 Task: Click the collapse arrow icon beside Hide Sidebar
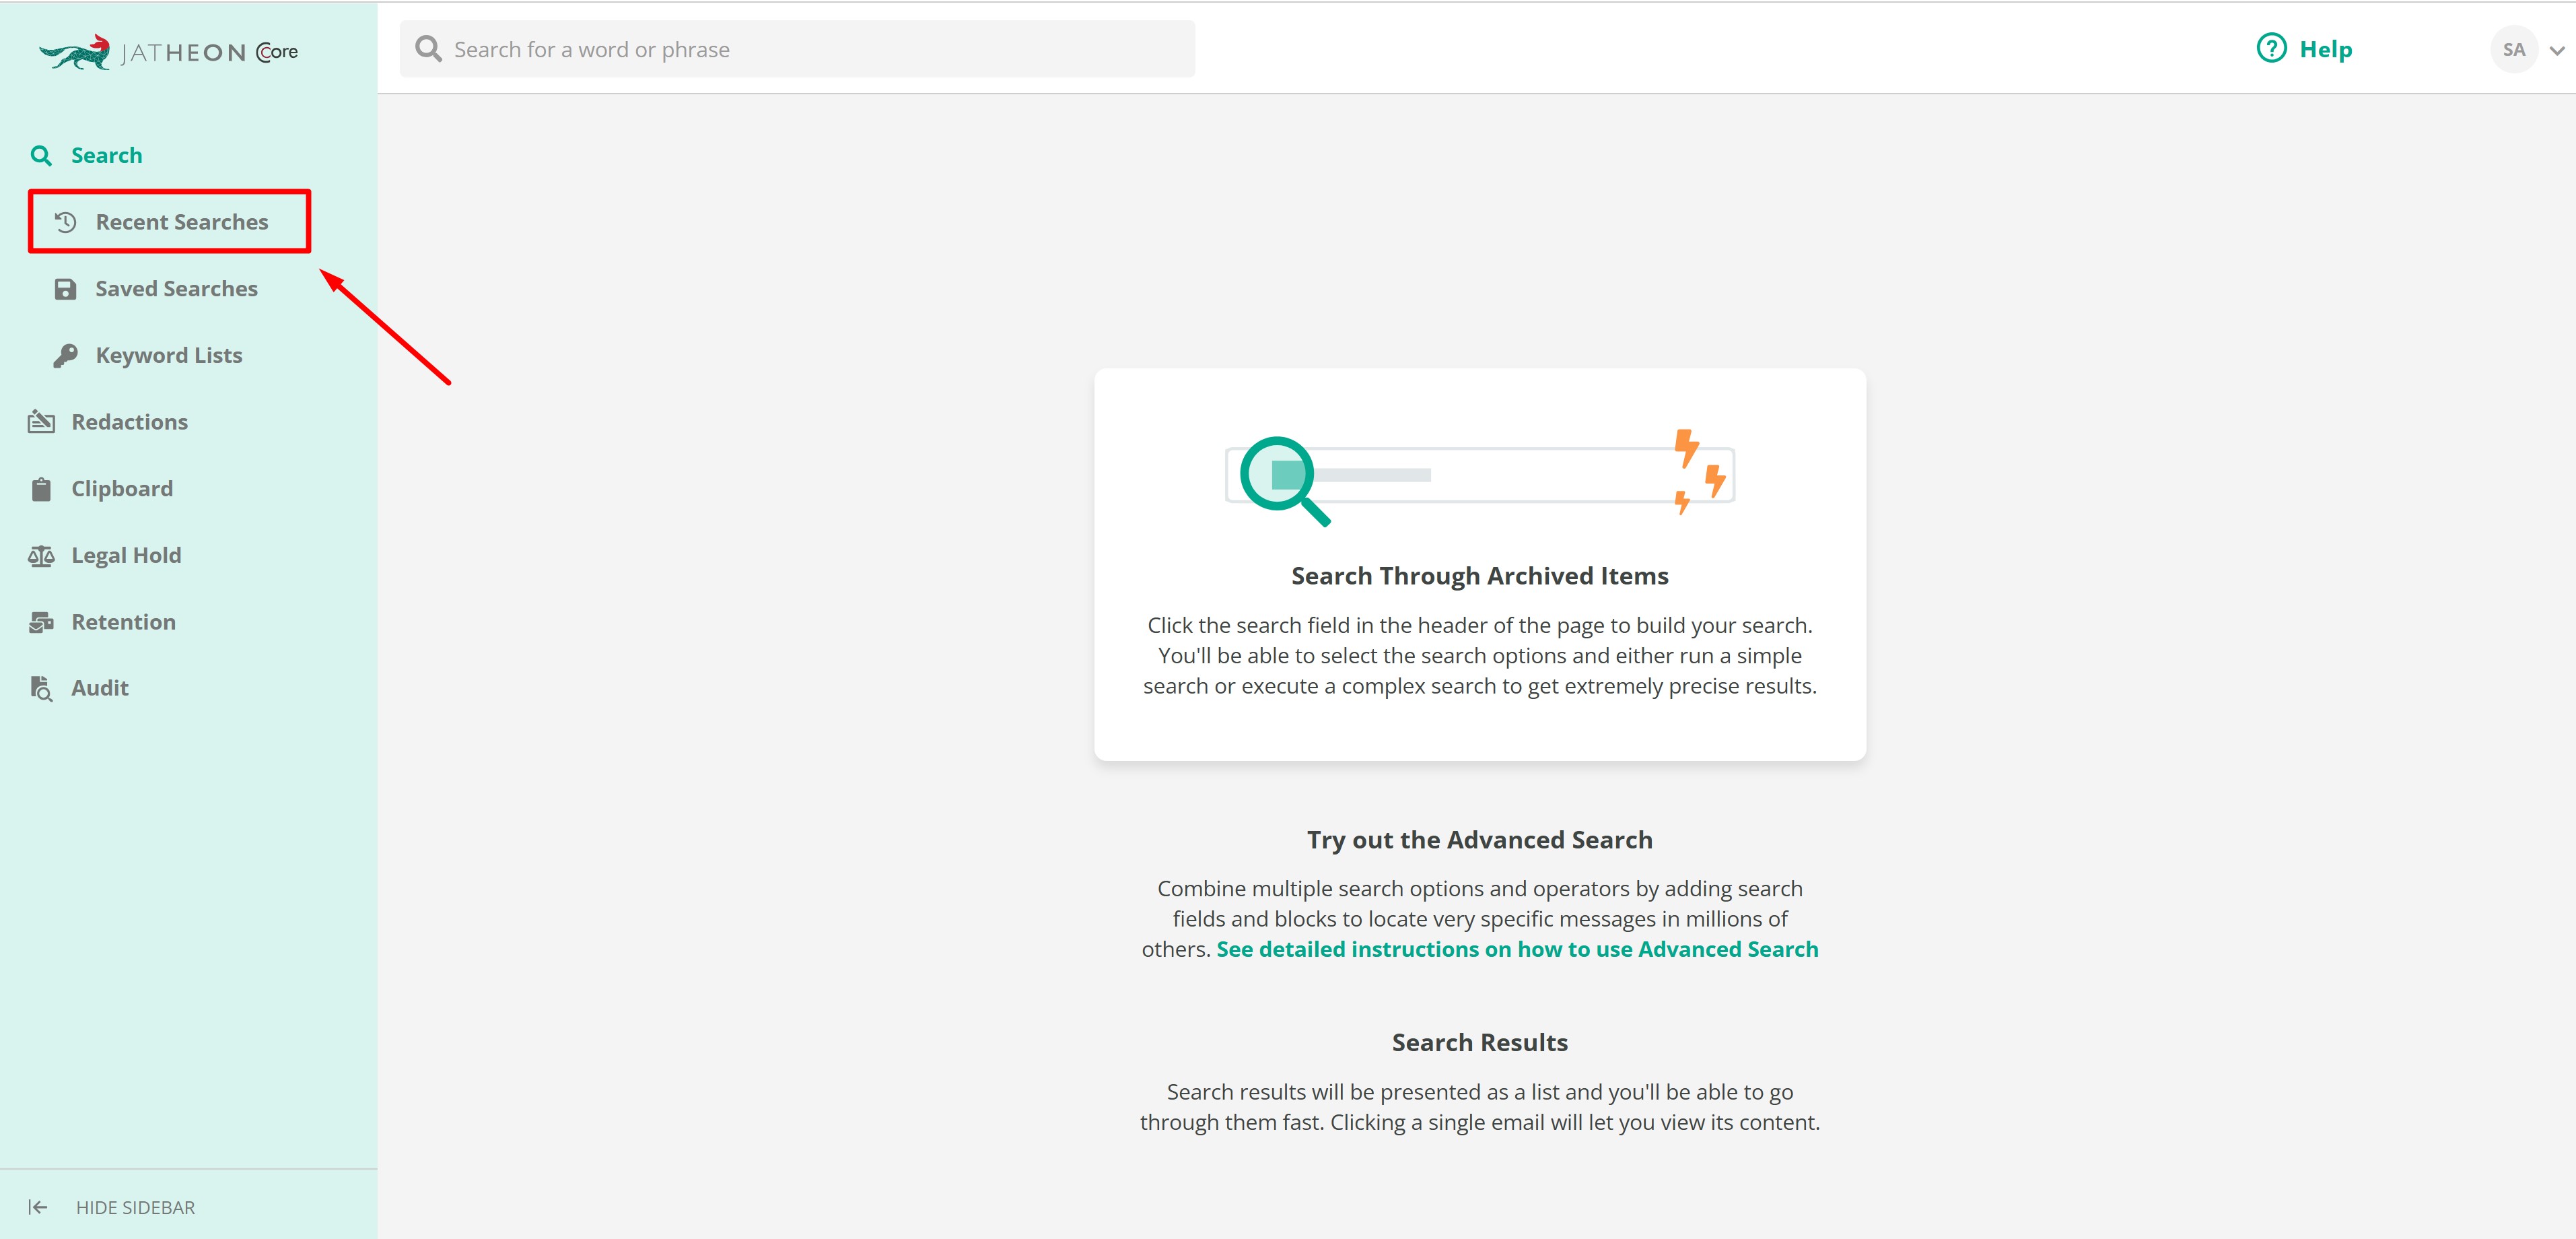pyautogui.click(x=38, y=1207)
